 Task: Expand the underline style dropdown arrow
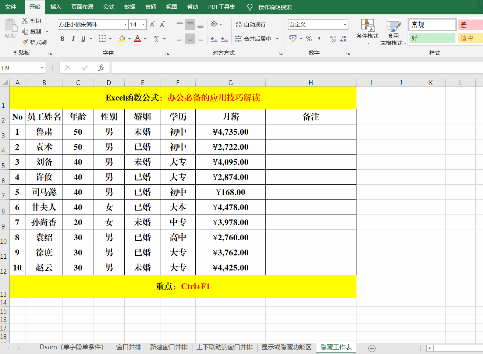coord(91,39)
